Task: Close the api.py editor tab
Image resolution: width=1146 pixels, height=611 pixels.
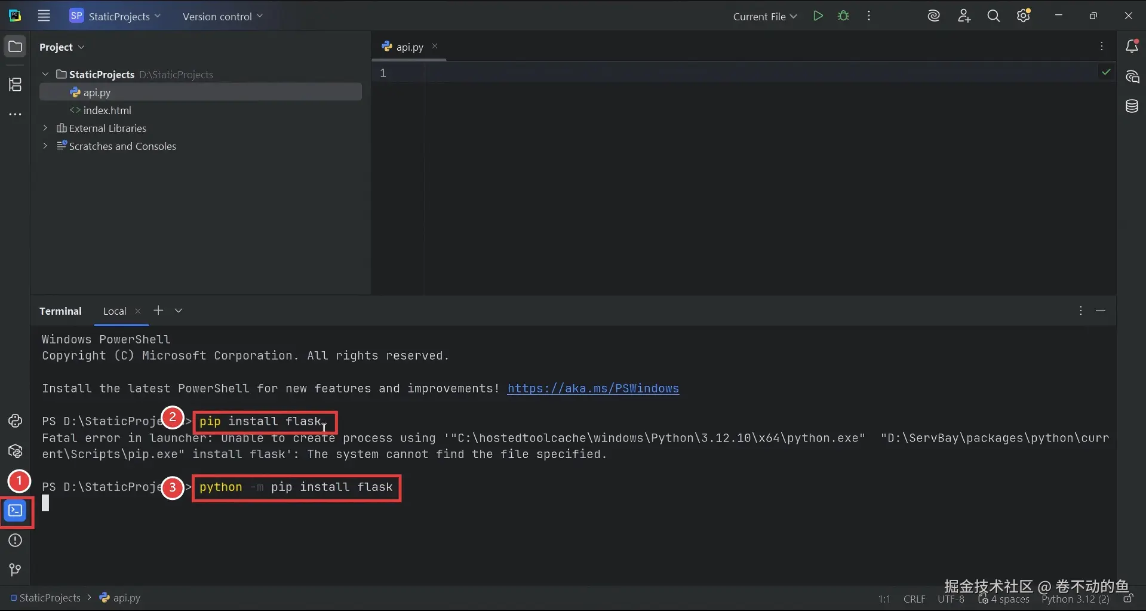Action: pos(435,46)
